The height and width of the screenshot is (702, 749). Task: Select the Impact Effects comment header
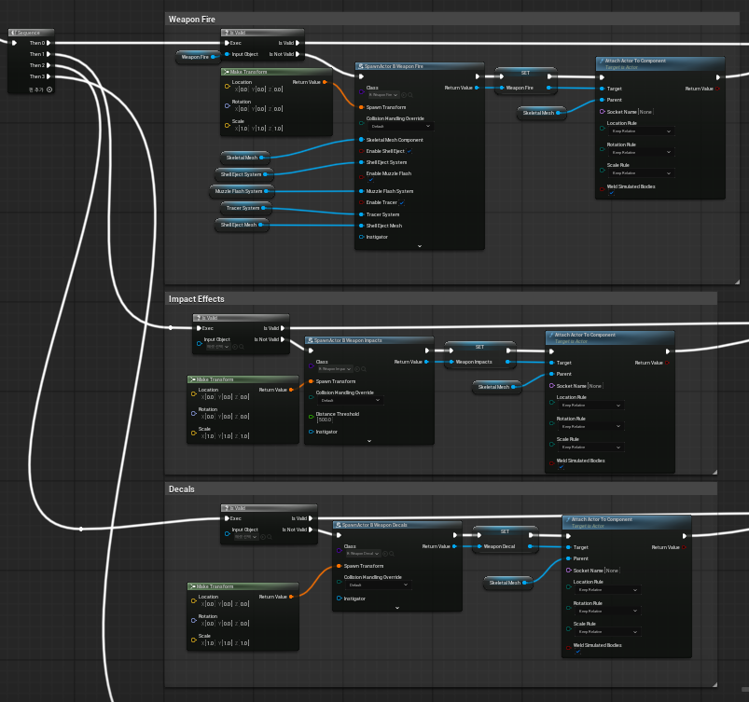[441, 299]
